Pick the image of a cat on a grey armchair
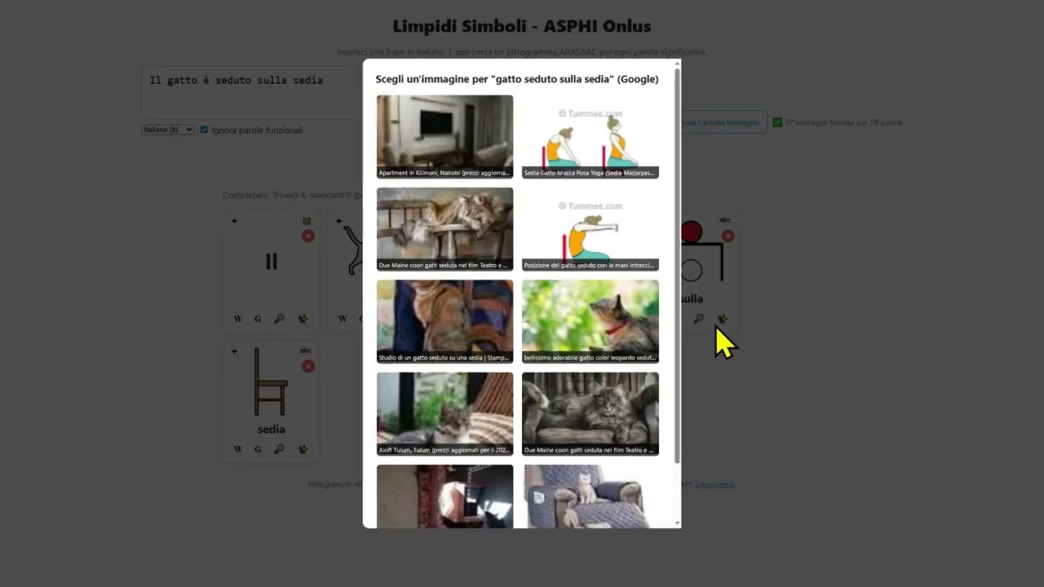Image resolution: width=1044 pixels, height=587 pixels. (x=591, y=497)
